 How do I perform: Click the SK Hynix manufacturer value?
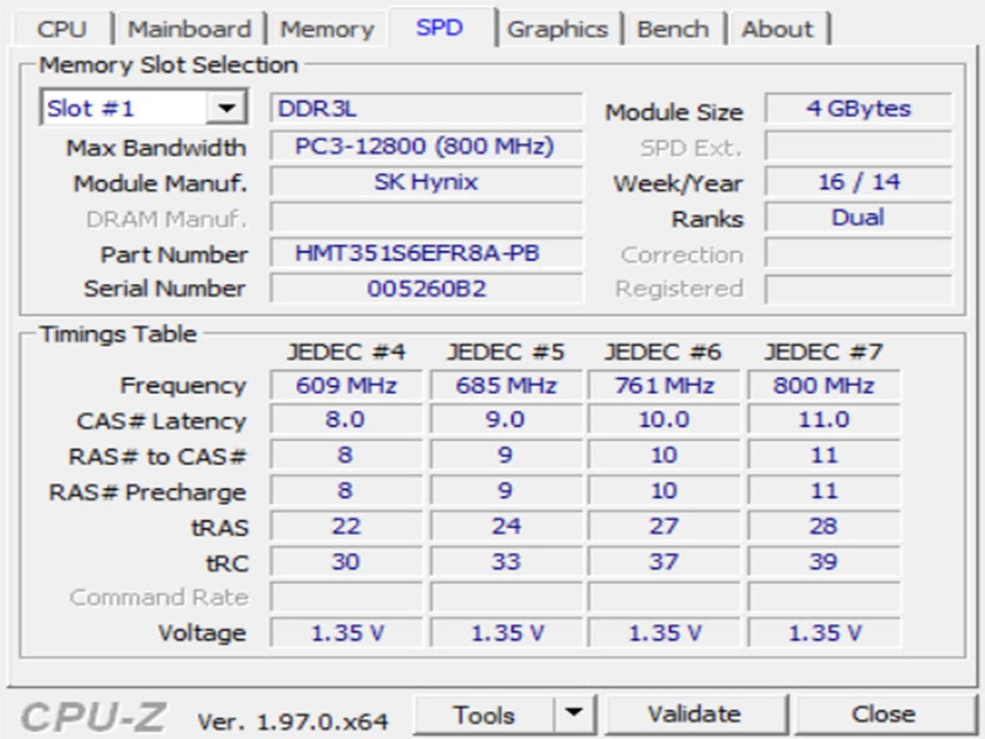coord(426,182)
